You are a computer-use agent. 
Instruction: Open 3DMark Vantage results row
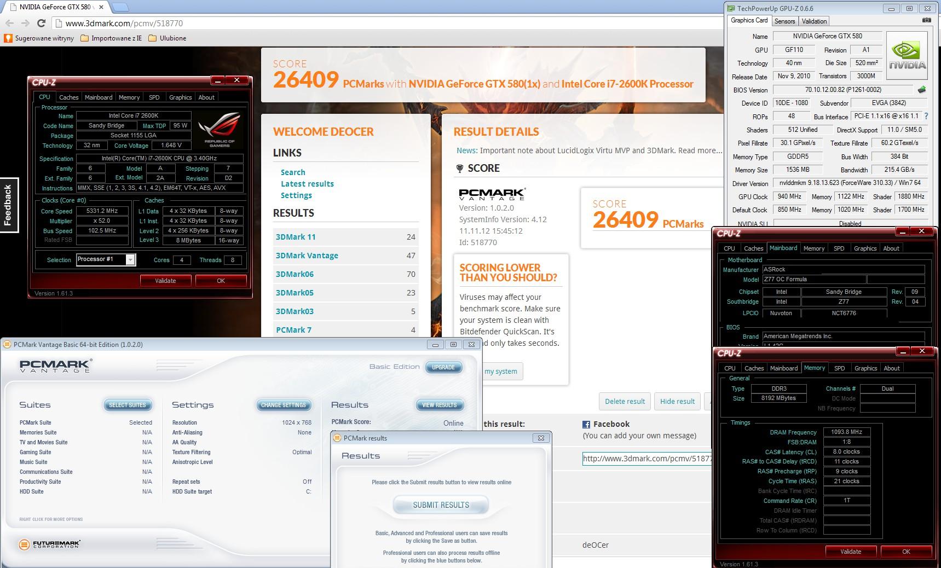346,256
